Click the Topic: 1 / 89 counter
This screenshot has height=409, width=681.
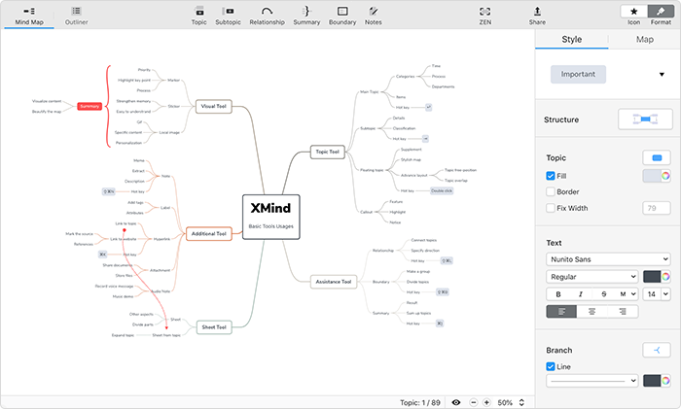click(420, 402)
